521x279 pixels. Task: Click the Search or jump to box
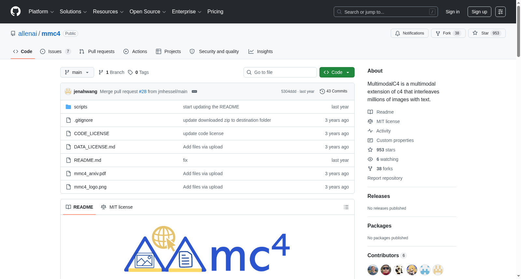[x=386, y=12]
